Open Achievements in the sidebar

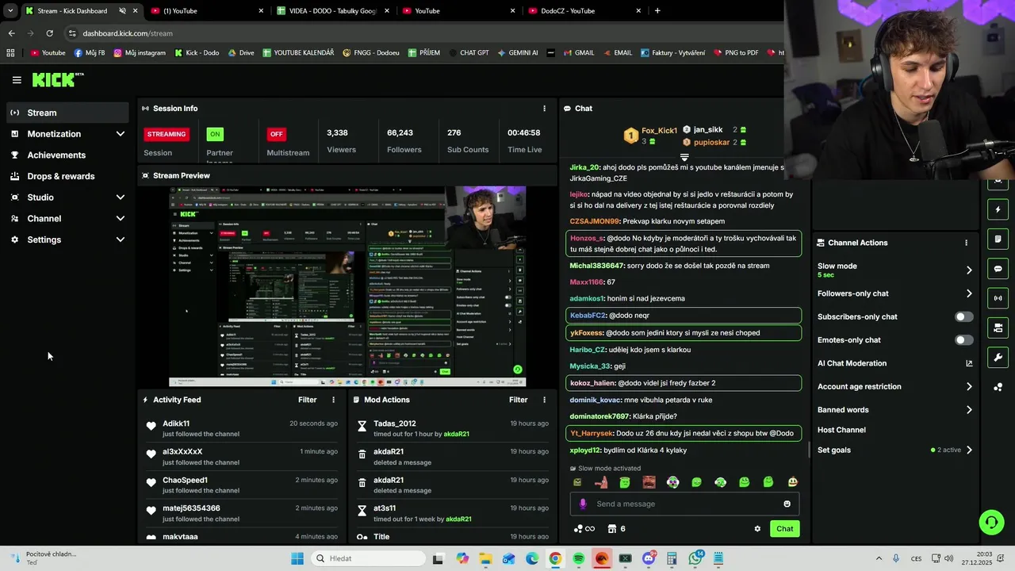tap(68, 155)
